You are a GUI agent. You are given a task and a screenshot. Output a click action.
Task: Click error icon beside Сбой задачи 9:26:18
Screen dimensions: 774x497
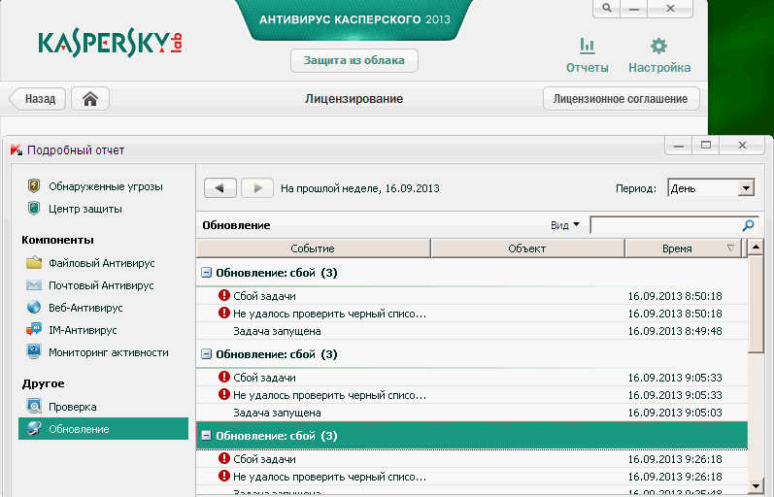pos(224,458)
